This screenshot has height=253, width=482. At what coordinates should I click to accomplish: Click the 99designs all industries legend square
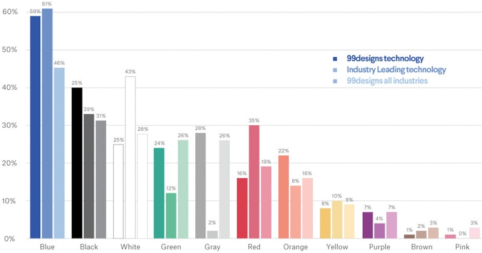334,81
